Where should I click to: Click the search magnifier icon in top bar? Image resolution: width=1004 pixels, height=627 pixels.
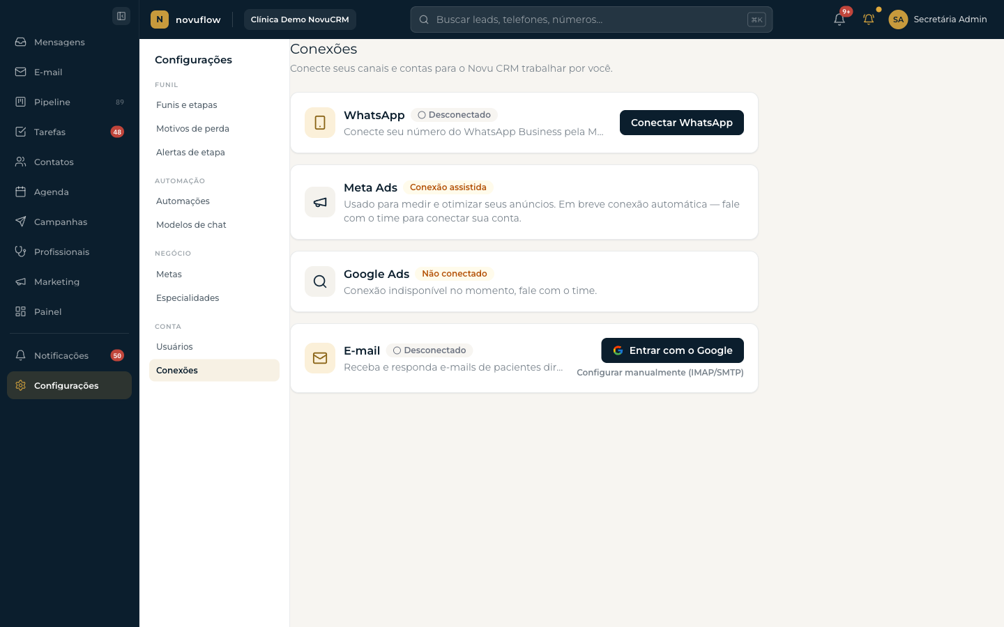click(424, 20)
